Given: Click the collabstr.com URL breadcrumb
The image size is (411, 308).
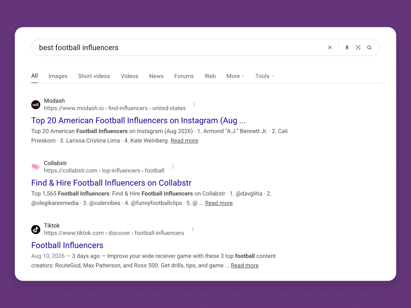Looking at the screenshot, I should point(104,171).
